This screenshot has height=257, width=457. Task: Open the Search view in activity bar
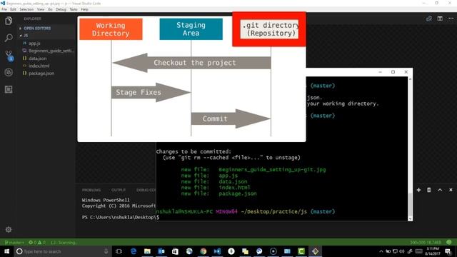click(x=9, y=38)
